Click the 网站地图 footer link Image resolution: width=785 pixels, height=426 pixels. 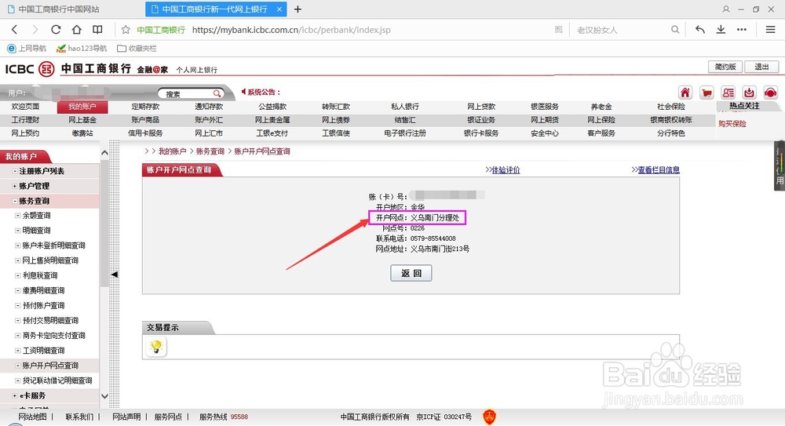pyautogui.click(x=32, y=417)
